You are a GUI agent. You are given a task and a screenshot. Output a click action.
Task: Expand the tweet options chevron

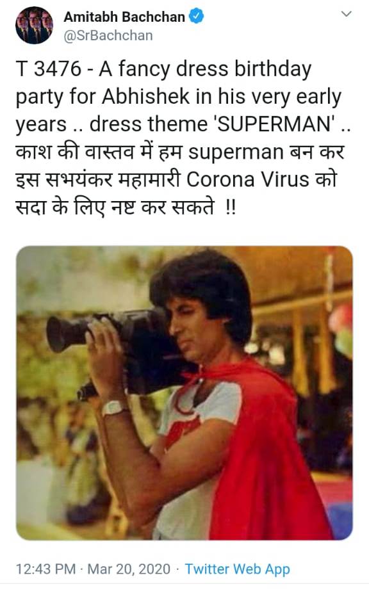point(346,14)
